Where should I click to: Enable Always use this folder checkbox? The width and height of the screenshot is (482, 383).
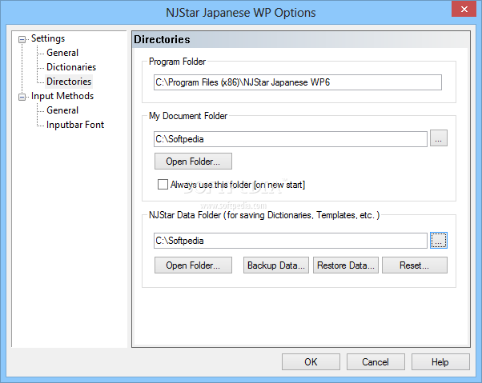[x=163, y=185]
